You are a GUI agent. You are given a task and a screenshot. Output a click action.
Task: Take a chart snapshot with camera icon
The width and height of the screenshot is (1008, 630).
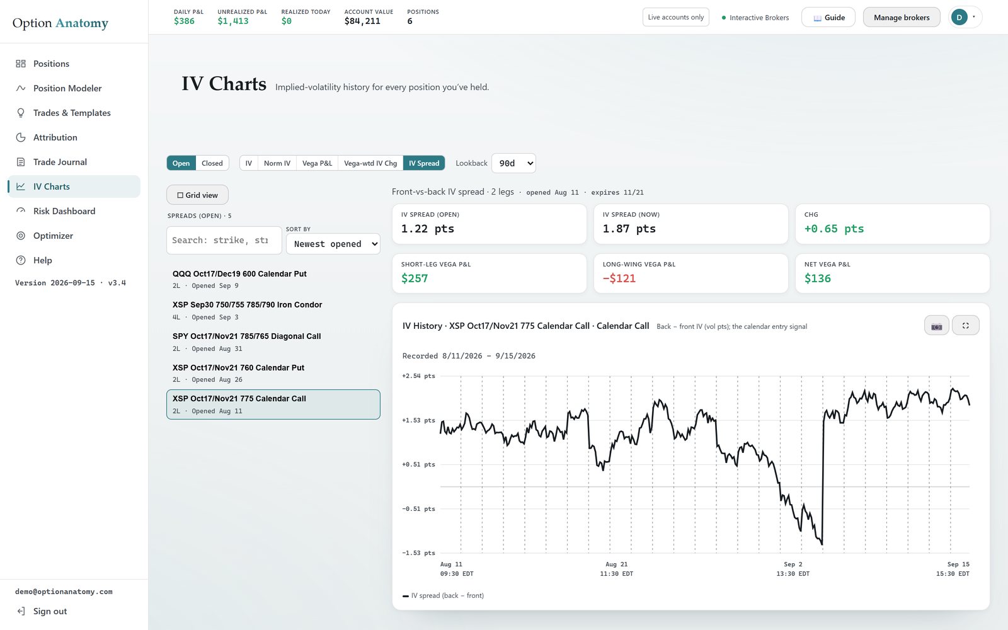tap(936, 326)
